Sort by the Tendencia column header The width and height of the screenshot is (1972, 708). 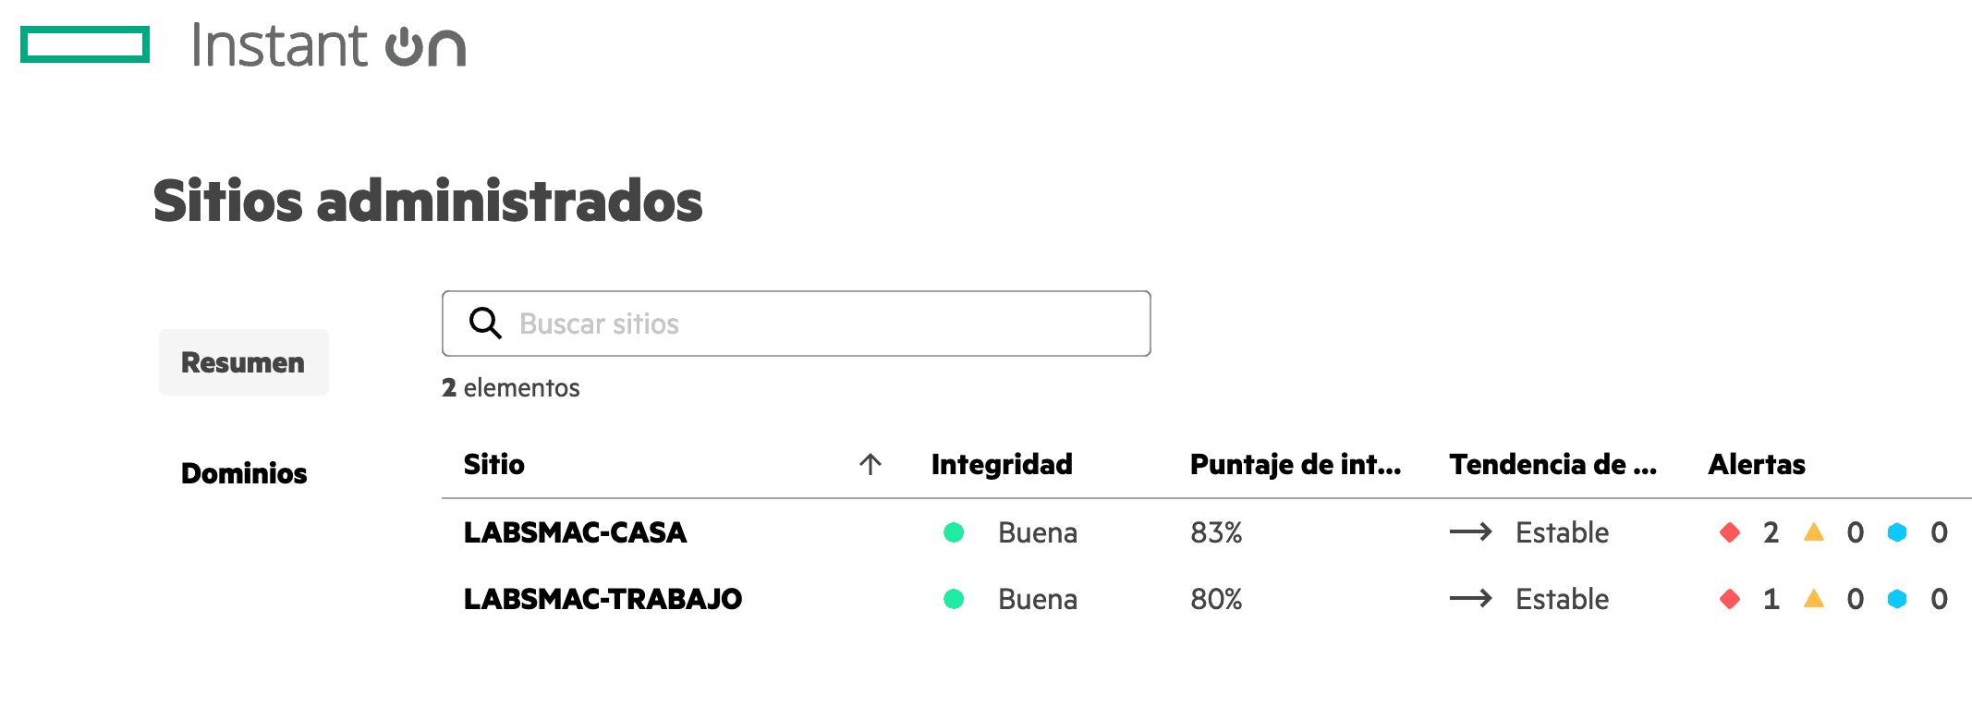click(1552, 464)
